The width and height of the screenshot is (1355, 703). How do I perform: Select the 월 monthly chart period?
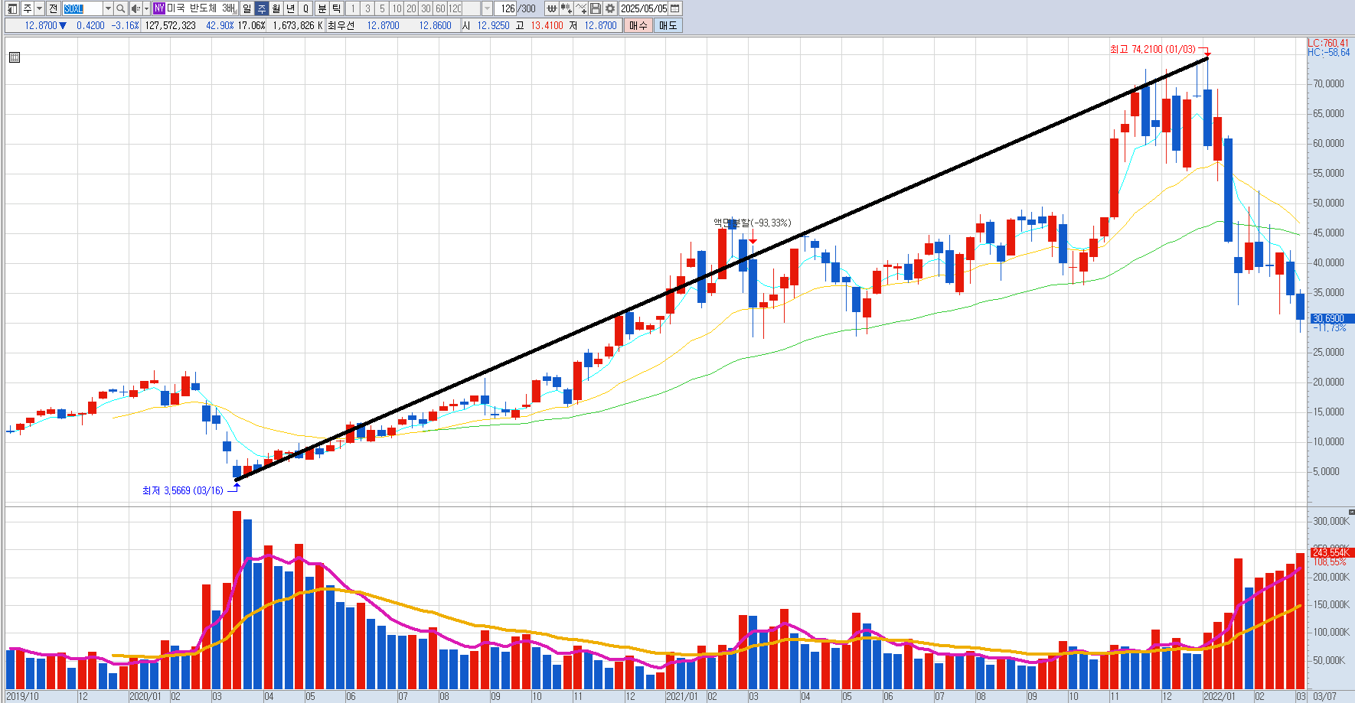coord(276,8)
